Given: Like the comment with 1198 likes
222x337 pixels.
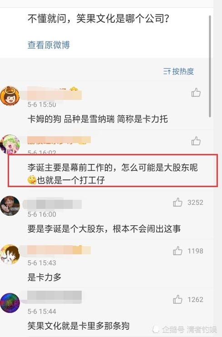Looking at the screenshot, I should click(178, 251).
